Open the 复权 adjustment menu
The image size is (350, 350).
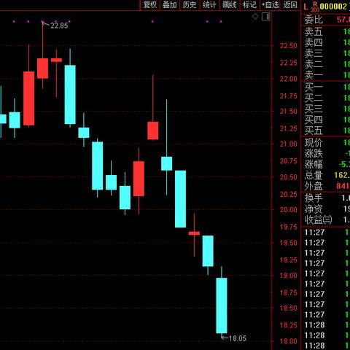pos(150,5)
